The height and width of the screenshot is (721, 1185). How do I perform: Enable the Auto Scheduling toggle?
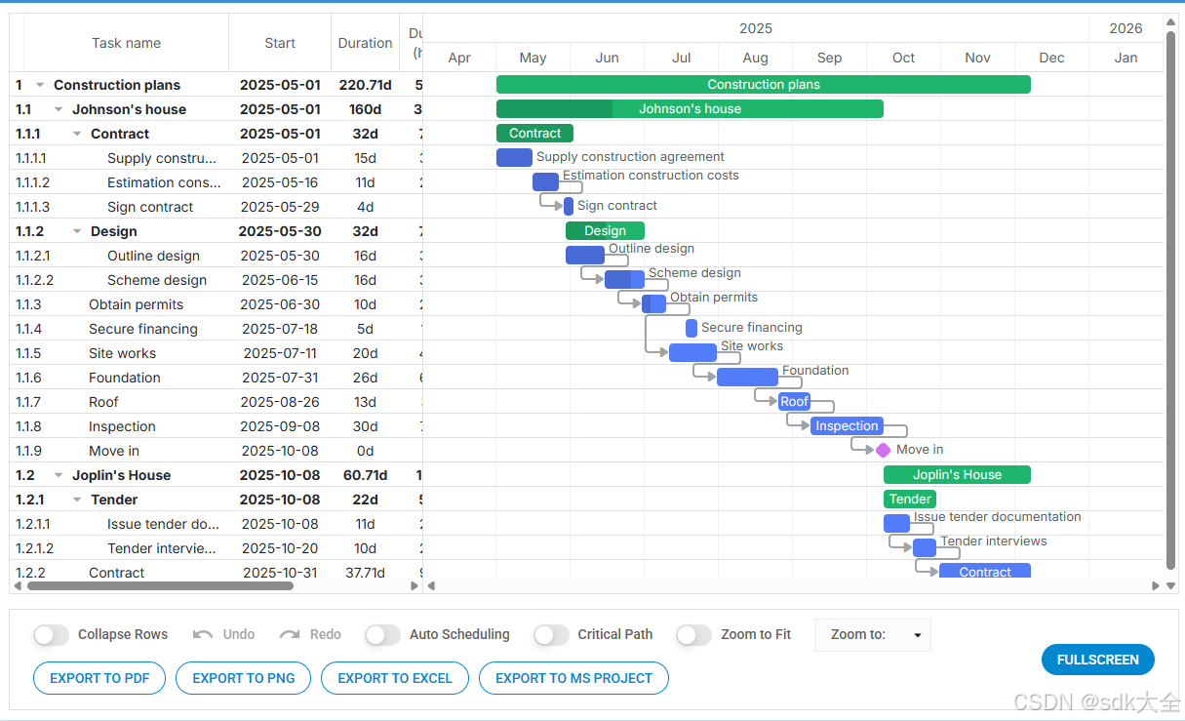click(x=382, y=634)
